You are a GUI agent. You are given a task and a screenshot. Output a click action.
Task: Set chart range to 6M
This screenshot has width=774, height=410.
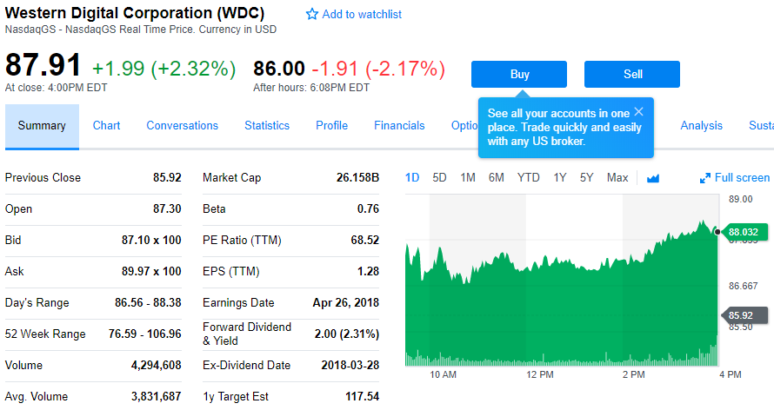coord(496,178)
